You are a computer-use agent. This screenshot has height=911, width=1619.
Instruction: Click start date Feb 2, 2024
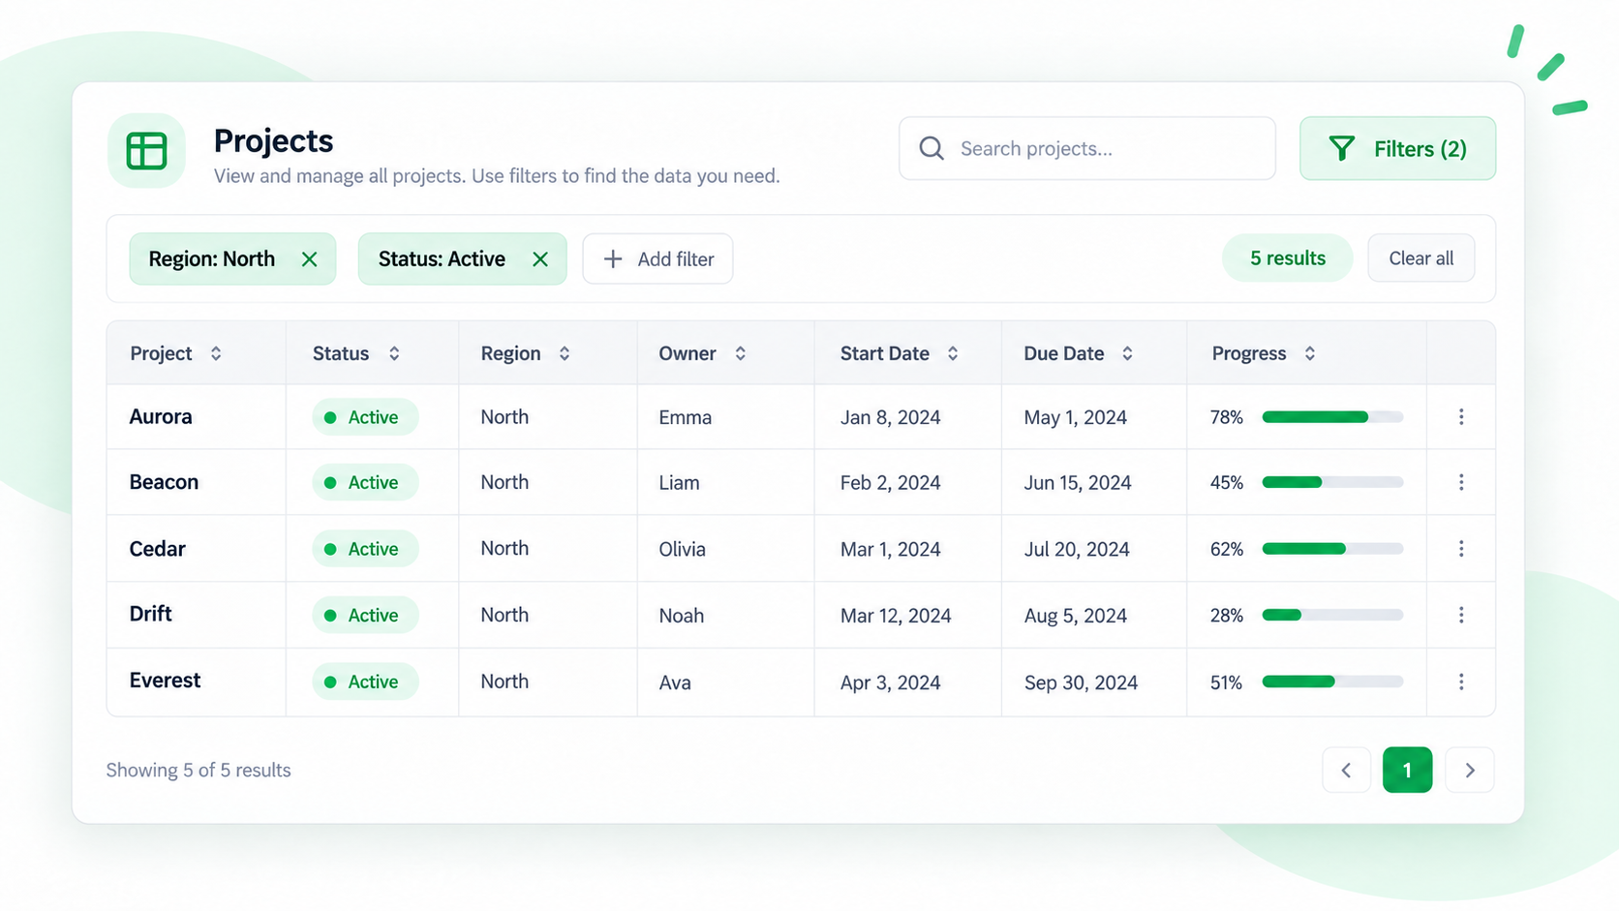890,482
